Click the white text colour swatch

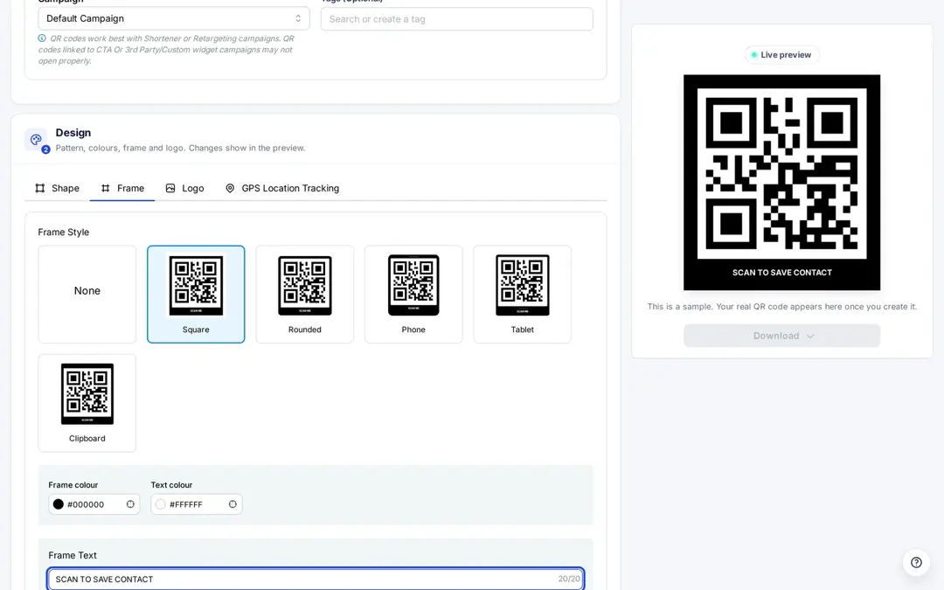click(x=160, y=504)
